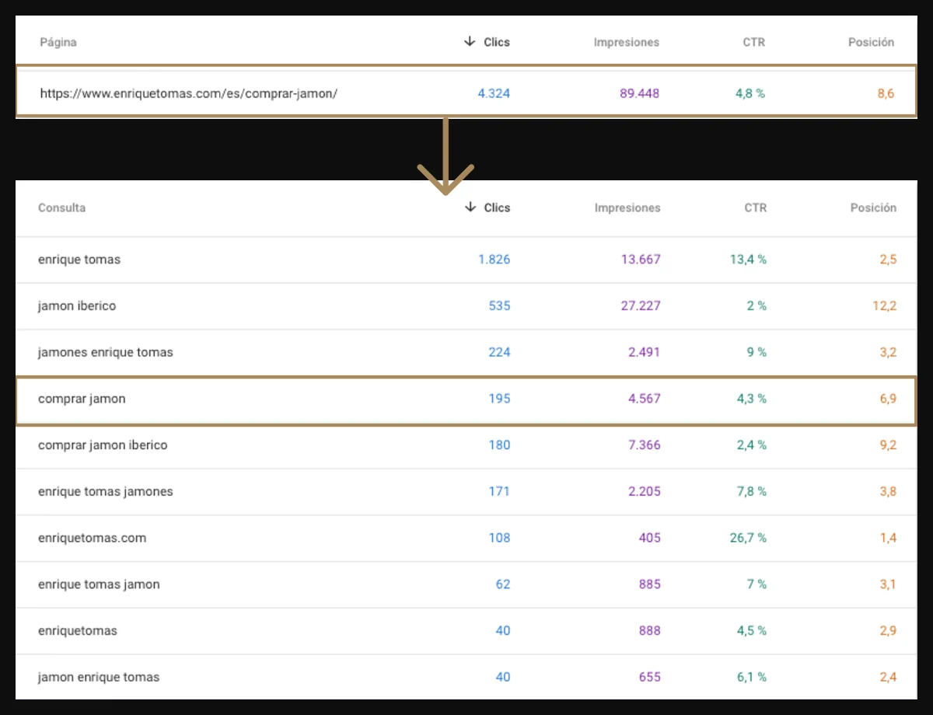This screenshot has height=715, width=933.
Task: Click the 62 clicks value
Action: [x=503, y=584]
